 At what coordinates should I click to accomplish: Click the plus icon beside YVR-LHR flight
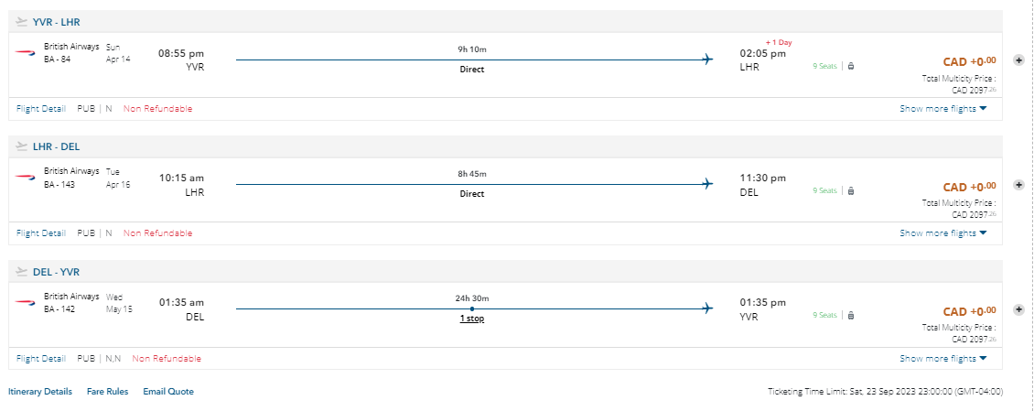coord(1018,60)
